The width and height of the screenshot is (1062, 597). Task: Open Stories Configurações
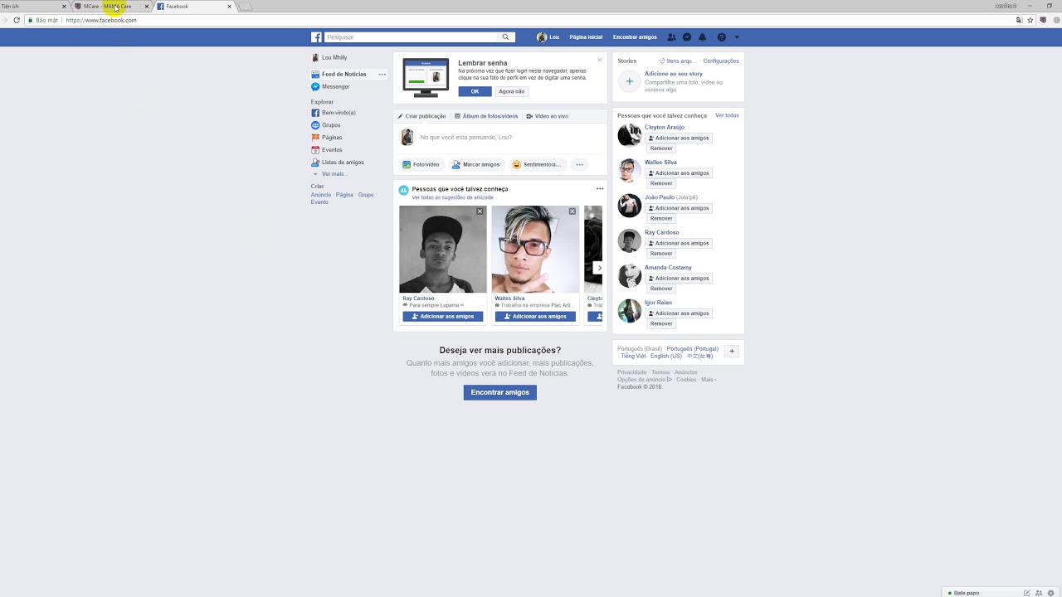721,61
